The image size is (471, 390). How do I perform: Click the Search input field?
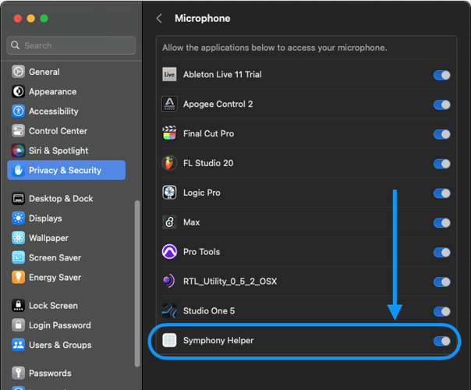point(71,45)
